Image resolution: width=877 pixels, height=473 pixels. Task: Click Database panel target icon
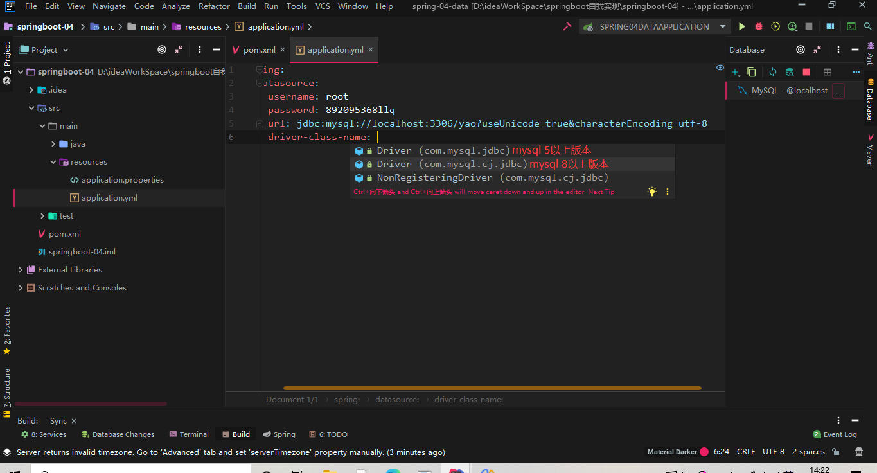click(x=801, y=49)
